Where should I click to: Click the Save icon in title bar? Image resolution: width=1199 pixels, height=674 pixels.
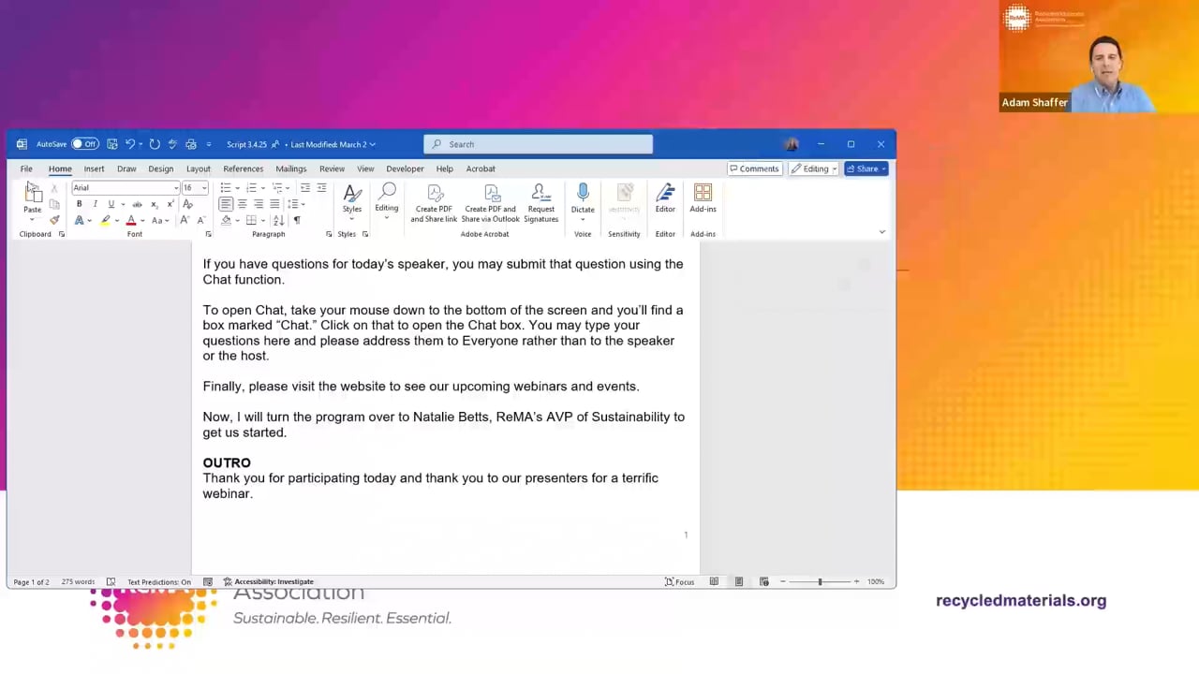(x=112, y=144)
